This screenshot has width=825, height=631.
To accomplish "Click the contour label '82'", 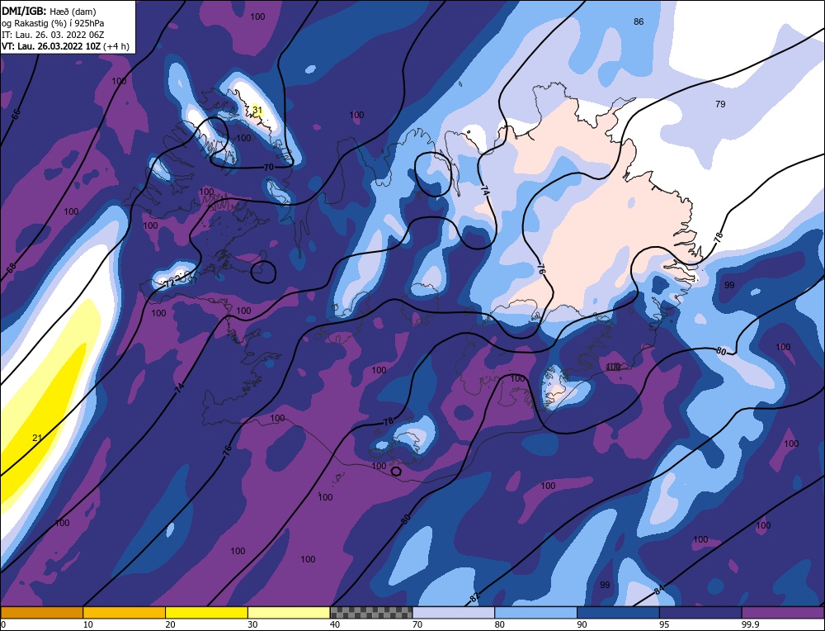I will [474, 597].
